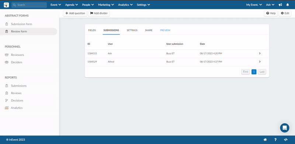Screen dimensions: 295x144
Task: Open the Reviews report link
Action: pyautogui.click(x=16, y=93)
